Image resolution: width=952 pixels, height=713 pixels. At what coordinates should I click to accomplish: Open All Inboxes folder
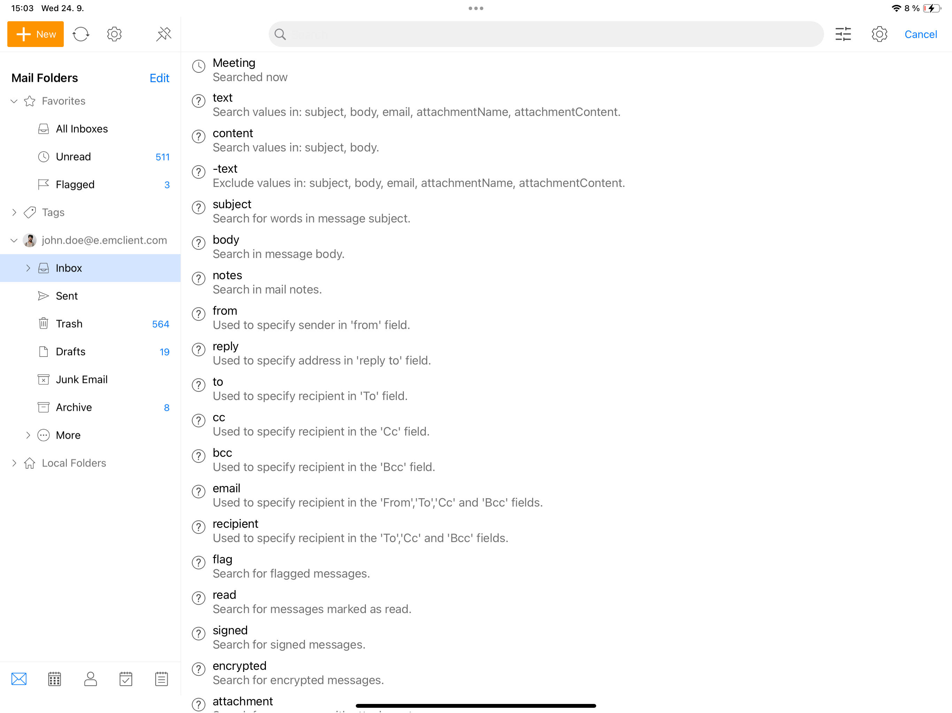[x=90, y=129]
